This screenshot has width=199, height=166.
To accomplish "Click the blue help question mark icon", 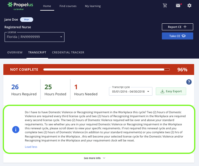I will [188, 82].
